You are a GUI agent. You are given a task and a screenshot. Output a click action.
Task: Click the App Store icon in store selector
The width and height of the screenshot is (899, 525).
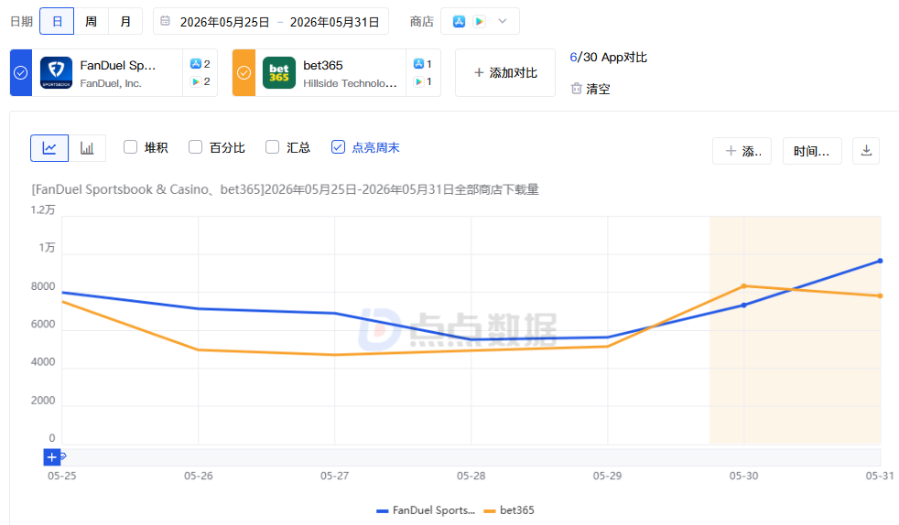point(459,21)
